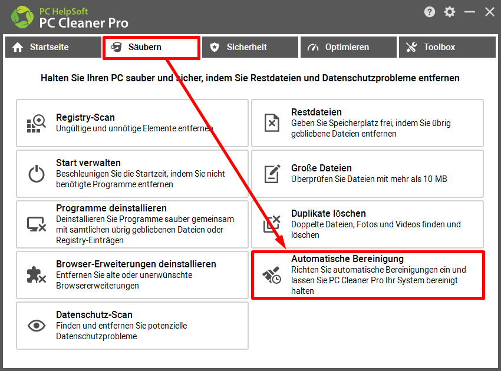
Task: Click the home icon on Startseite
Action: point(18,47)
